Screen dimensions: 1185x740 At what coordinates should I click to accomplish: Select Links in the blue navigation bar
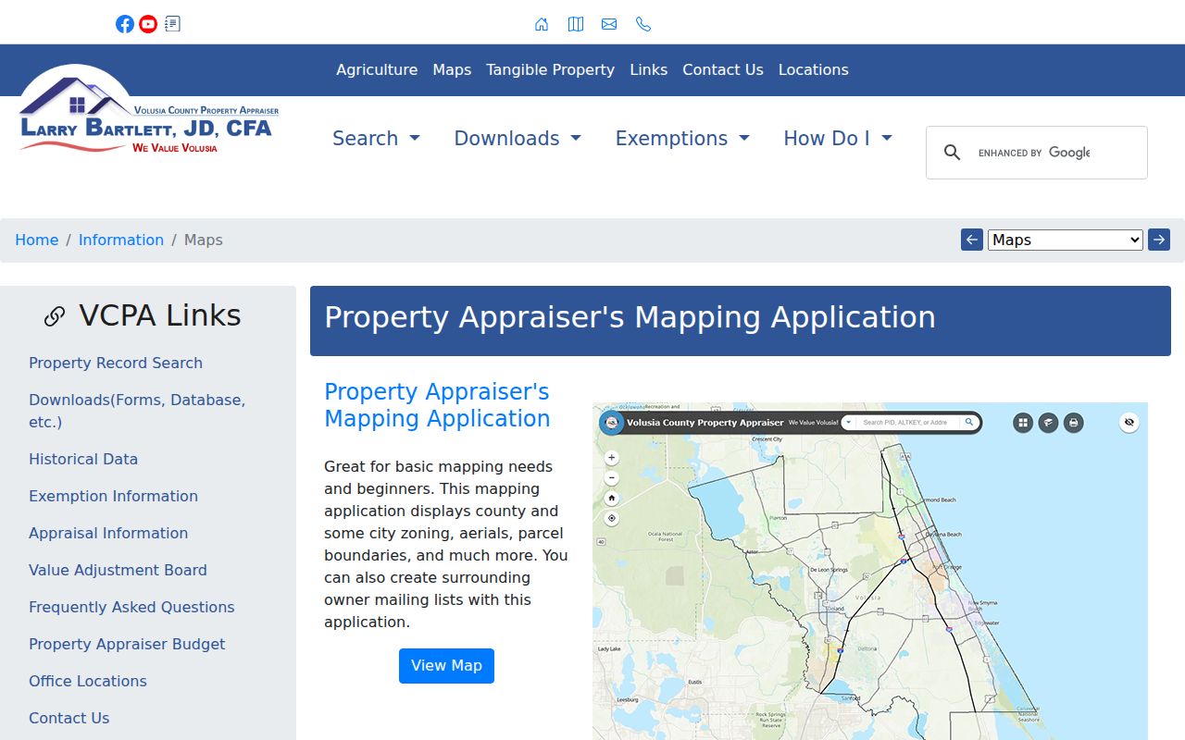[x=648, y=69]
